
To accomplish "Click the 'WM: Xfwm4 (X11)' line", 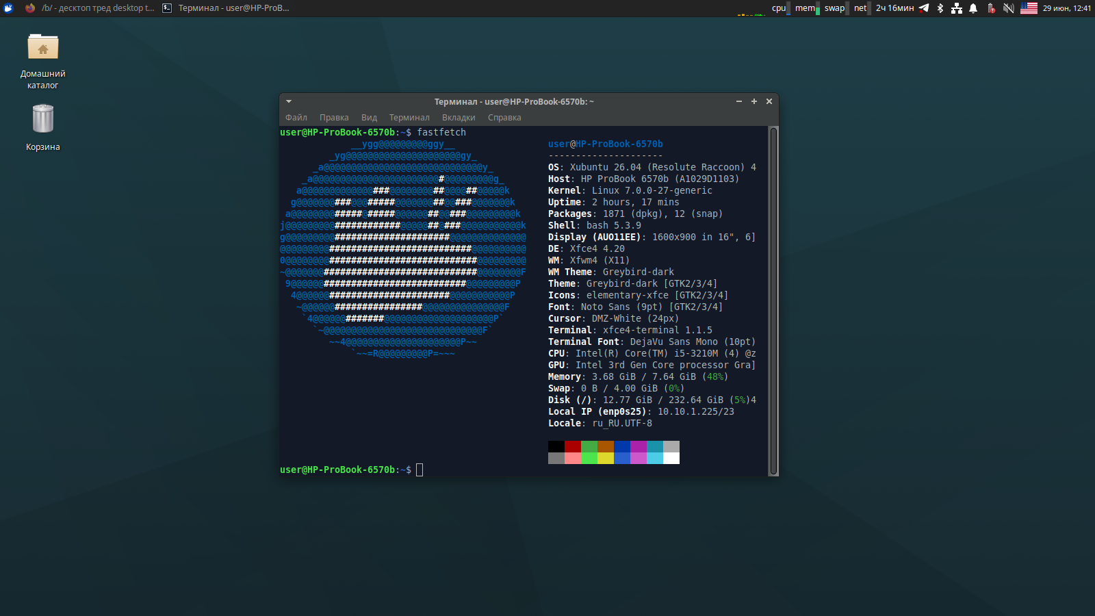I will tap(589, 261).
